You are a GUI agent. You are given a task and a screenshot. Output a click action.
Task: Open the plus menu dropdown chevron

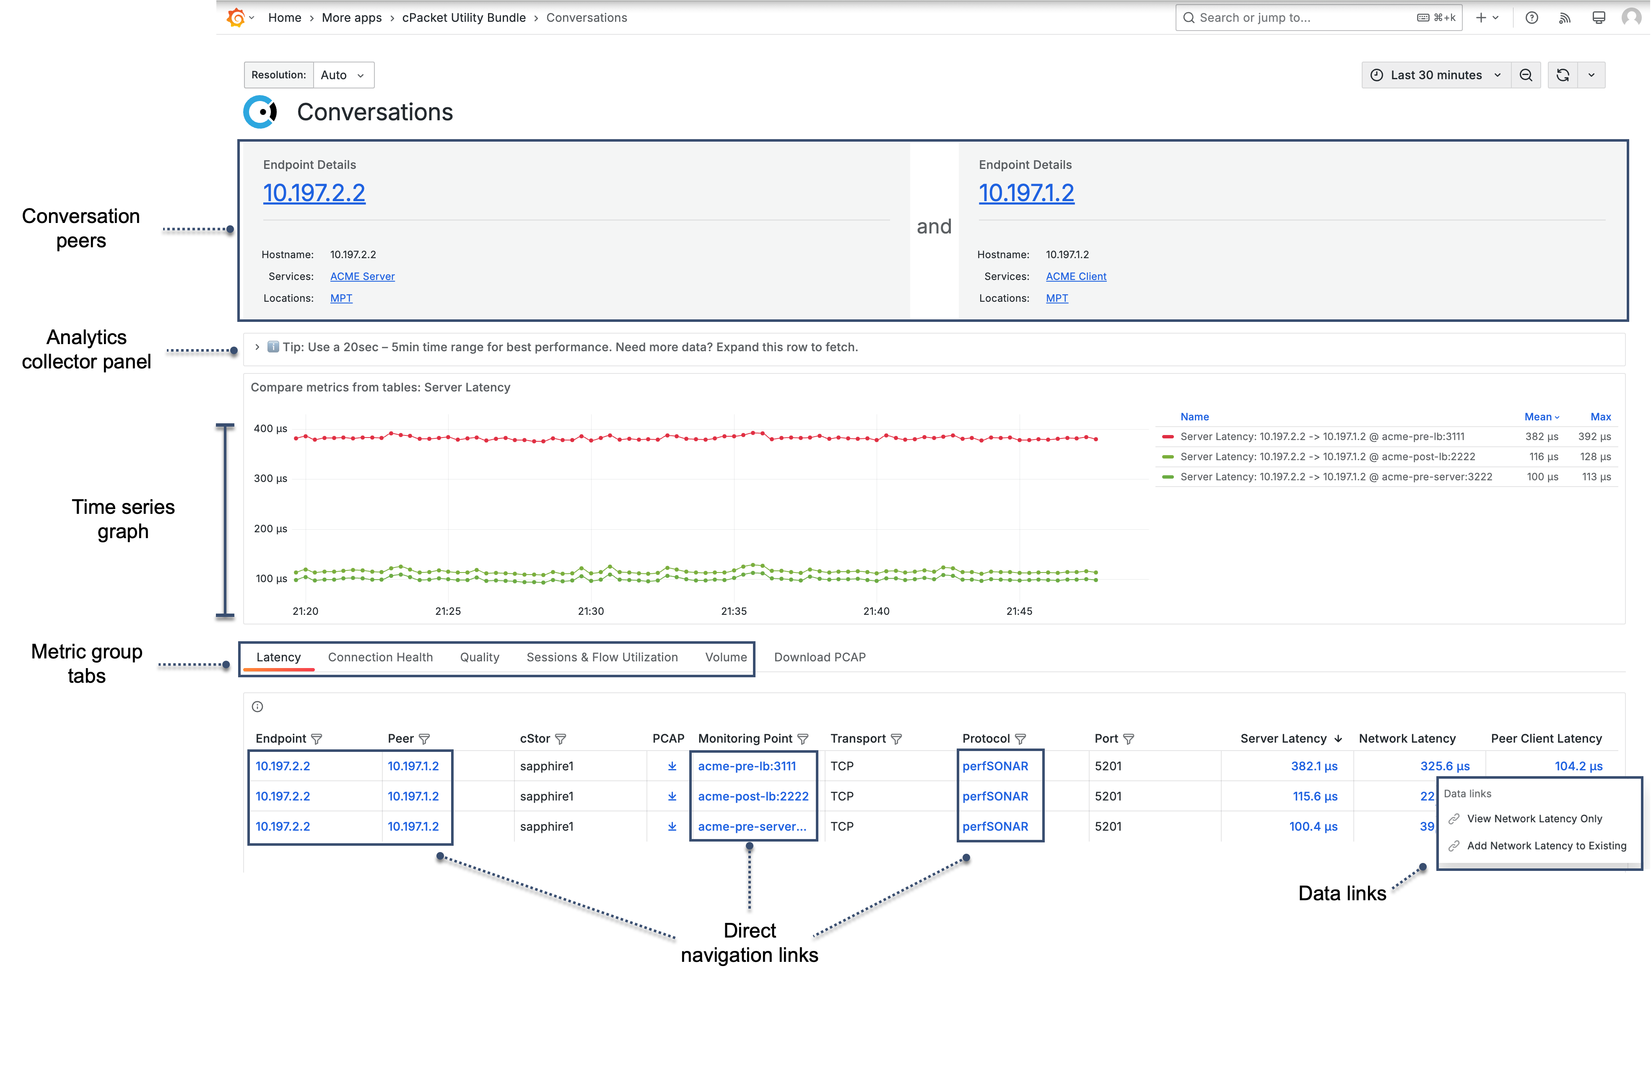click(x=1495, y=18)
